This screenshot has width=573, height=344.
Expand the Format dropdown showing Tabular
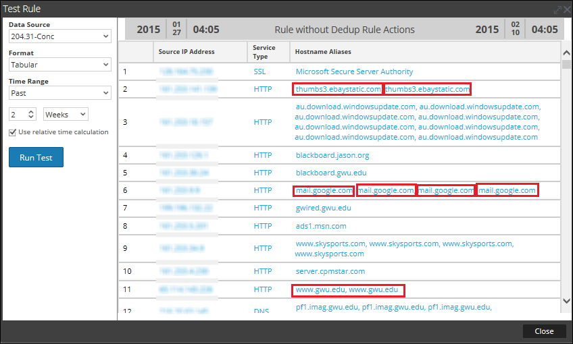[x=59, y=65]
